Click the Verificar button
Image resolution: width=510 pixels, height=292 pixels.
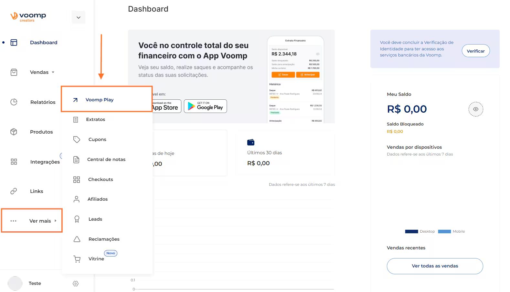pos(476,51)
